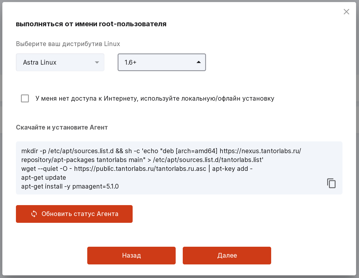Go back with the Назад button

pyautogui.click(x=131, y=256)
